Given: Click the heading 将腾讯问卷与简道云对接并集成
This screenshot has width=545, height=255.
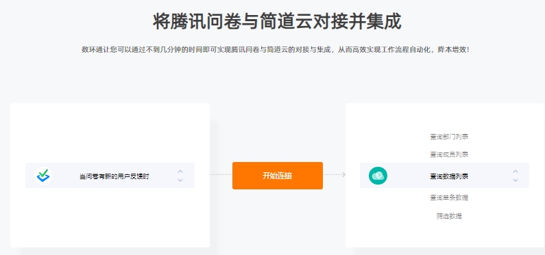Looking at the screenshot, I should [x=277, y=22].
